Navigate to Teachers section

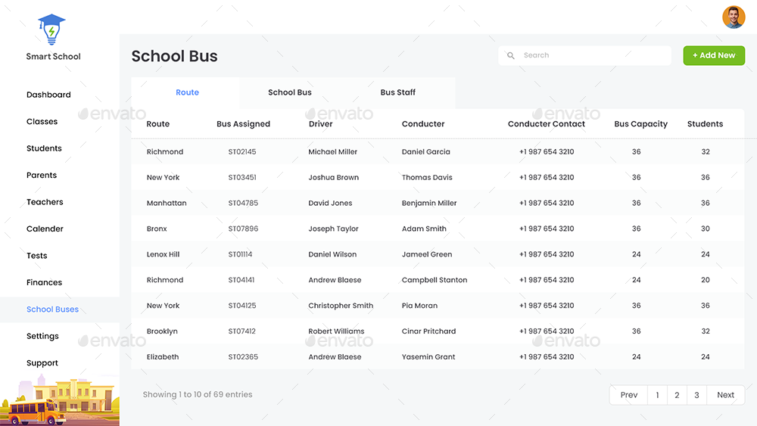click(x=45, y=202)
